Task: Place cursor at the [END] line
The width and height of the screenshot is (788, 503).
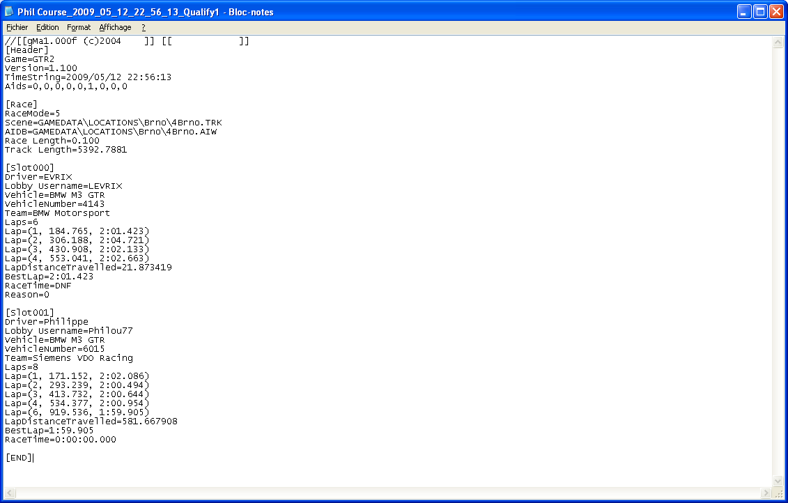Action: tap(19, 457)
